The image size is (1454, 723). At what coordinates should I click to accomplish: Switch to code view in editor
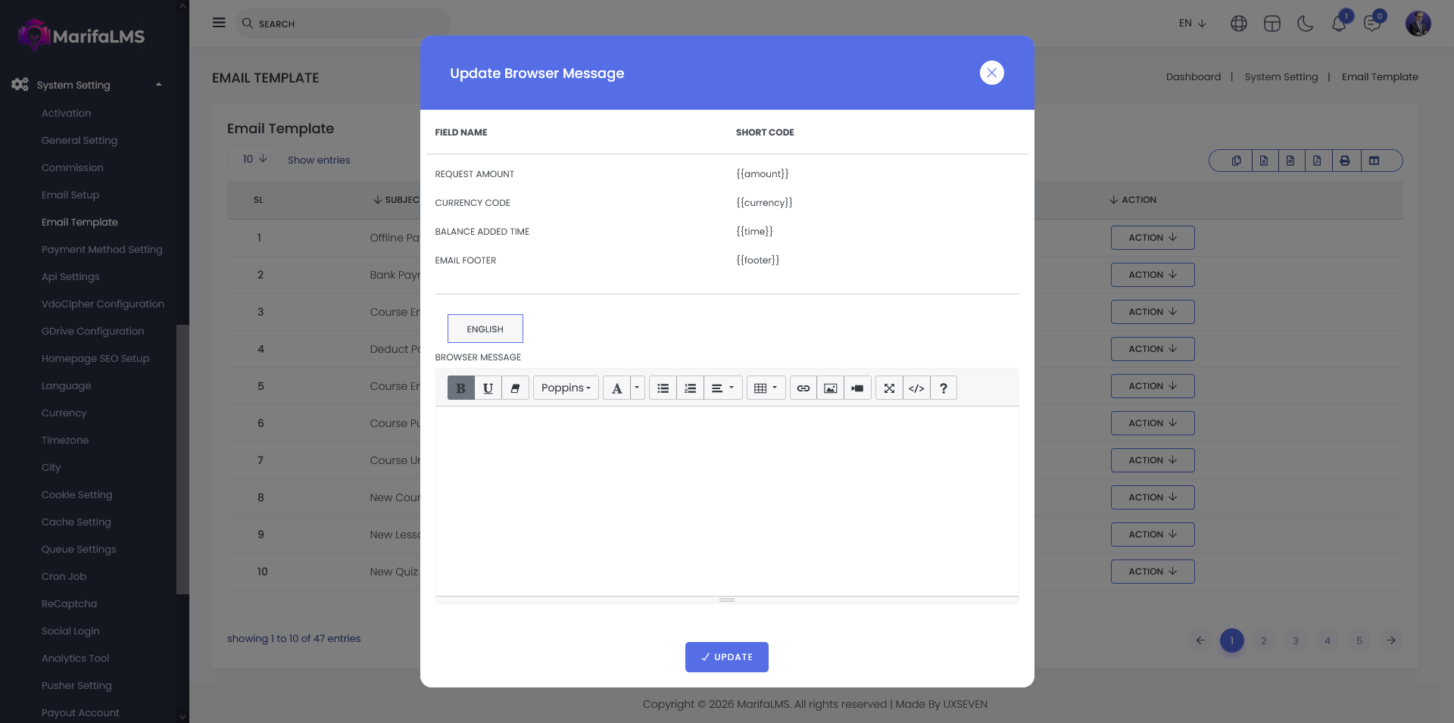916,388
